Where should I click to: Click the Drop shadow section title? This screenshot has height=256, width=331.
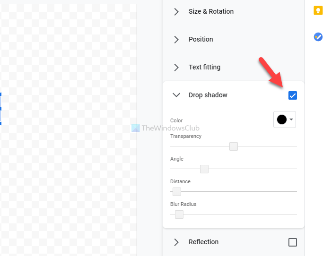click(x=208, y=95)
